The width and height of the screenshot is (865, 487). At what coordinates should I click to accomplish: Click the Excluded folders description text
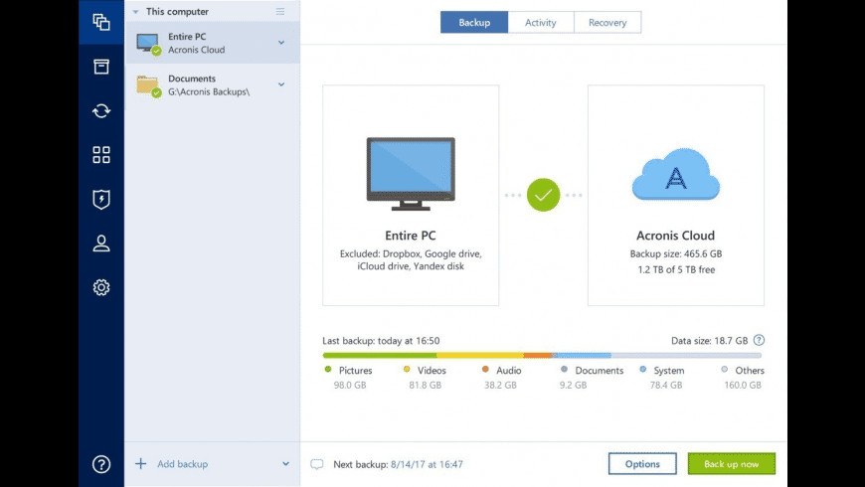click(411, 259)
